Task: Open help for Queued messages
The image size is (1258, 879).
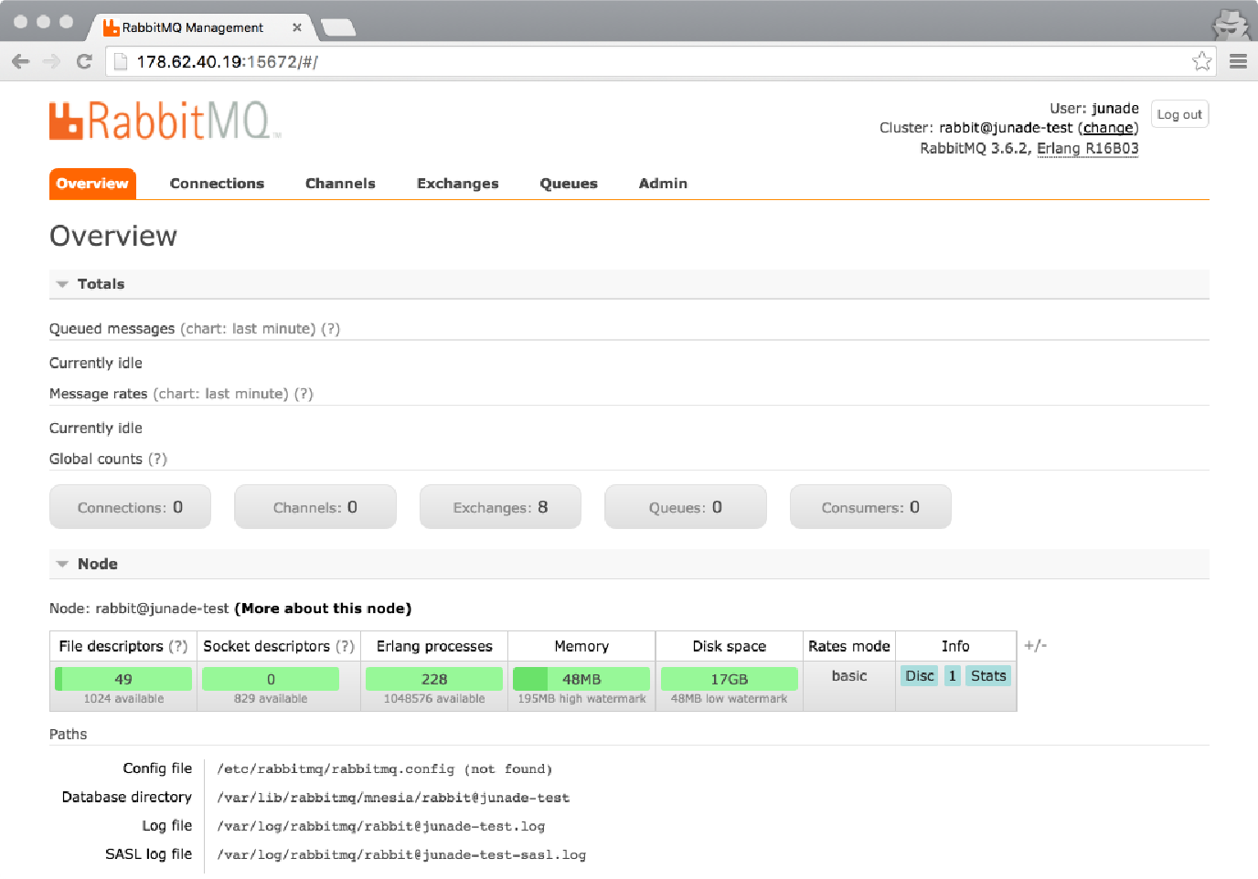Action: click(x=330, y=329)
